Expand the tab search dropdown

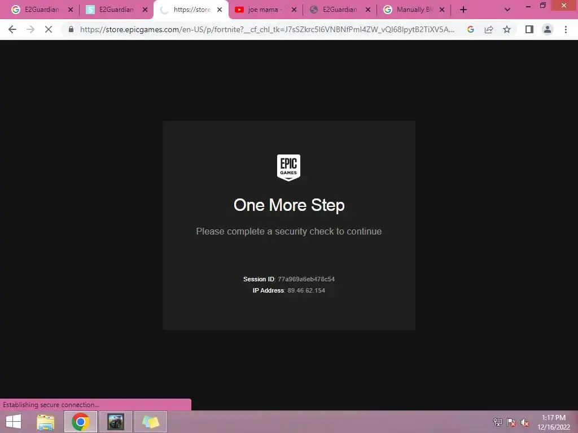(x=507, y=10)
